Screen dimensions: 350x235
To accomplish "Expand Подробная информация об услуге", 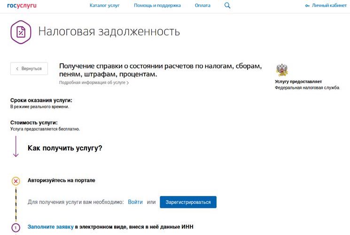I will (x=93, y=83).
